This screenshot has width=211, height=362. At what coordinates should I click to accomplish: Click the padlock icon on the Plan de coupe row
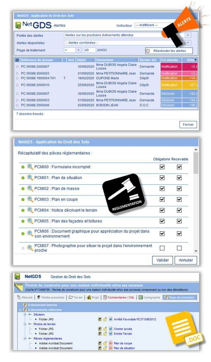click(x=105, y=343)
